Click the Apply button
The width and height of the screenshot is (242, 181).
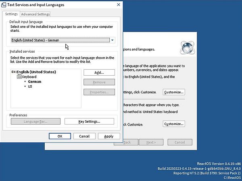coord(109,136)
